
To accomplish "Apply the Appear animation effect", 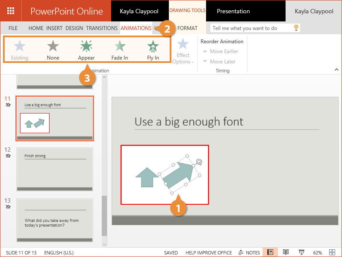I will click(86, 50).
